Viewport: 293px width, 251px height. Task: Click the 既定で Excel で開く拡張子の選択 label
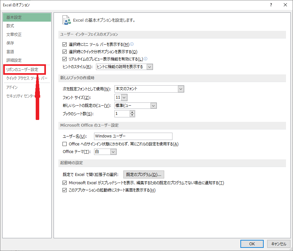point(91,175)
